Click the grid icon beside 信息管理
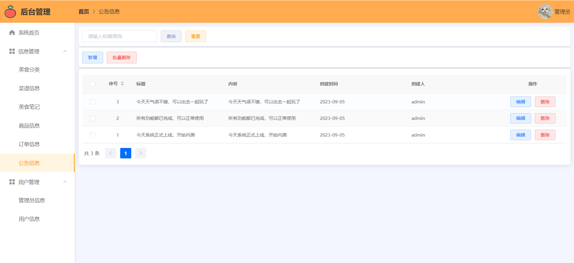 pos(12,51)
